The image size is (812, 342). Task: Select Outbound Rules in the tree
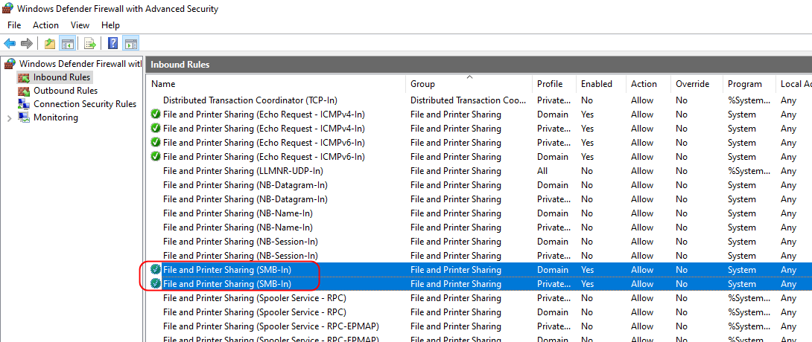point(65,91)
